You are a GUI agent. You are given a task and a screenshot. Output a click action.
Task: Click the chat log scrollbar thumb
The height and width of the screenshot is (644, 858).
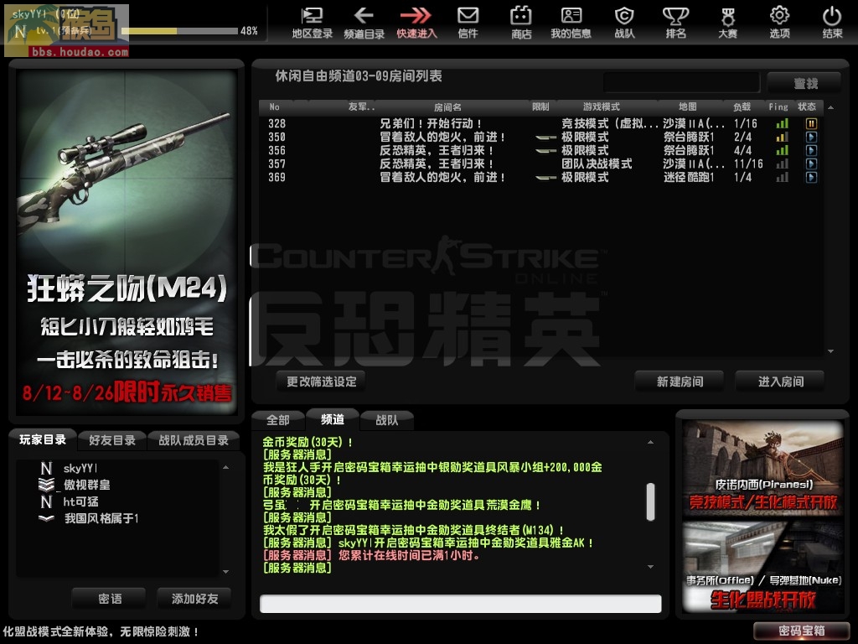[650, 501]
